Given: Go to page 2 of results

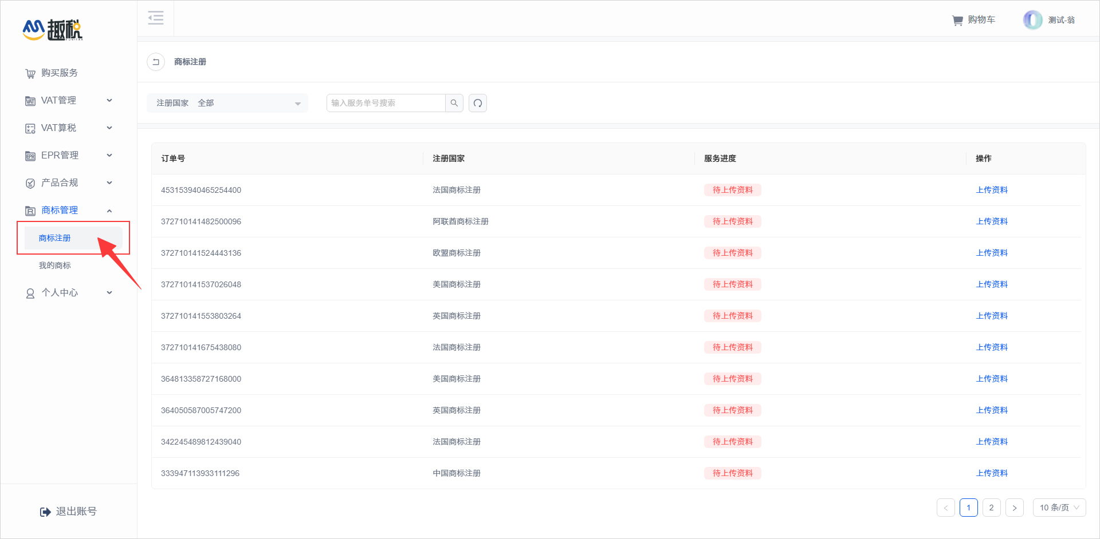Looking at the screenshot, I should pos(991,508).
